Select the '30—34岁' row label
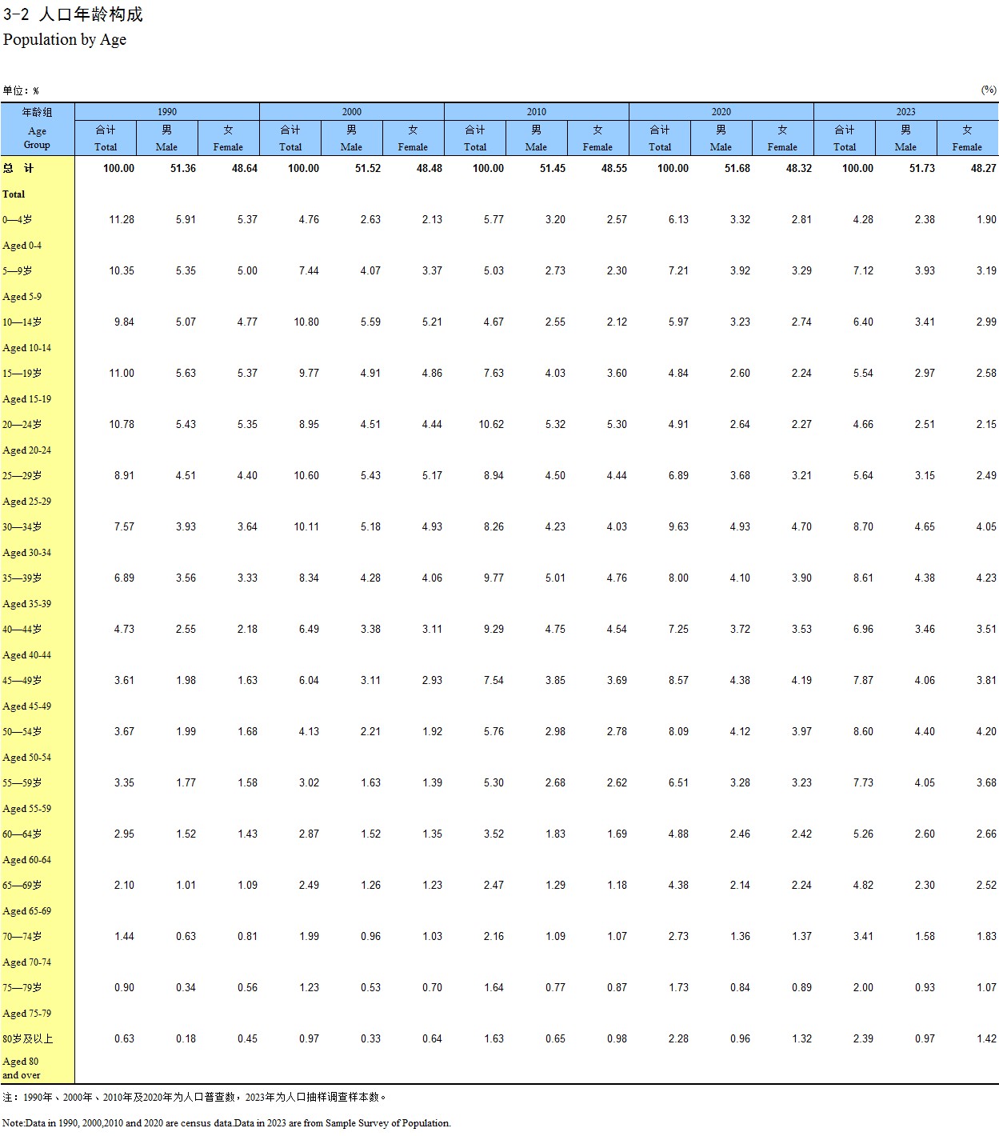 [x=22, y=526]
